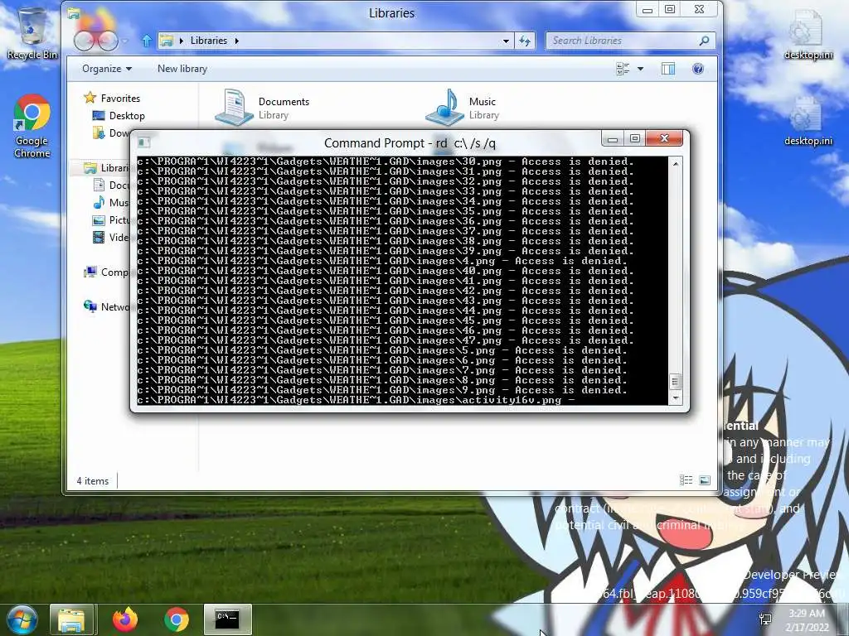This screenshot has width=849, height=636.
Task: Select Computer in navigation pane
Action: click(x=107, y=272)
